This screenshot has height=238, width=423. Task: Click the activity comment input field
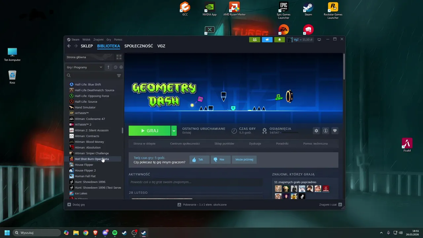[196, 182]
